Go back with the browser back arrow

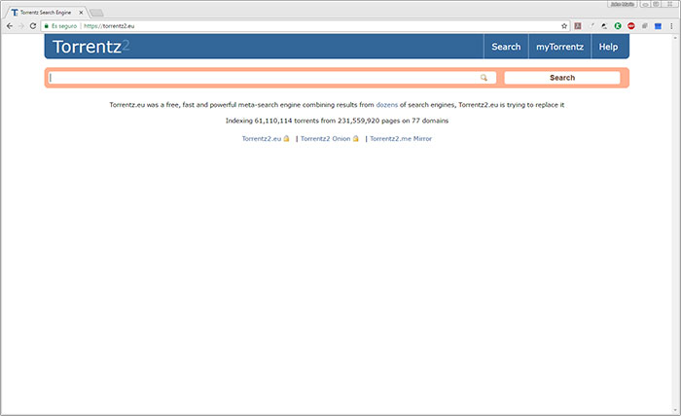[10, 26]
